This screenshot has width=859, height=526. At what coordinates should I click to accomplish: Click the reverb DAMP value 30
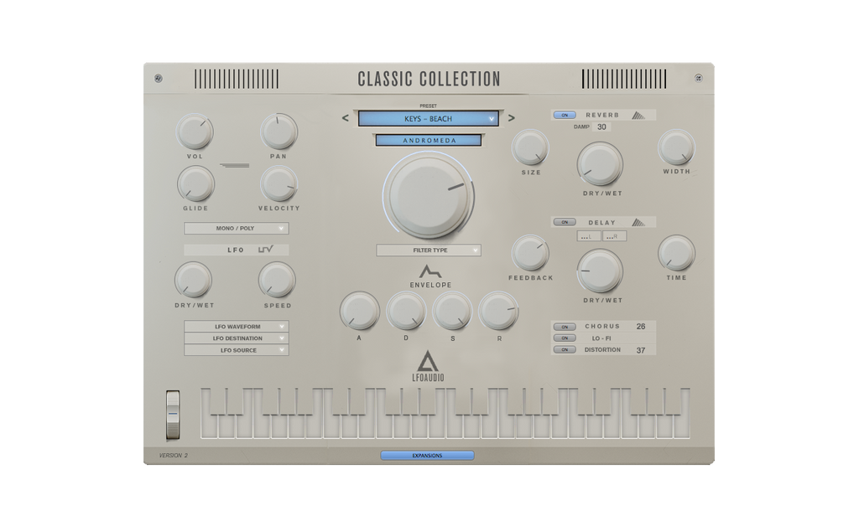601,126
